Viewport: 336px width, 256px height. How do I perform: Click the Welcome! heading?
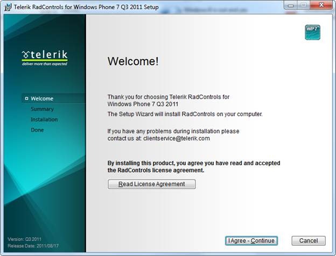tap(133, 61)
